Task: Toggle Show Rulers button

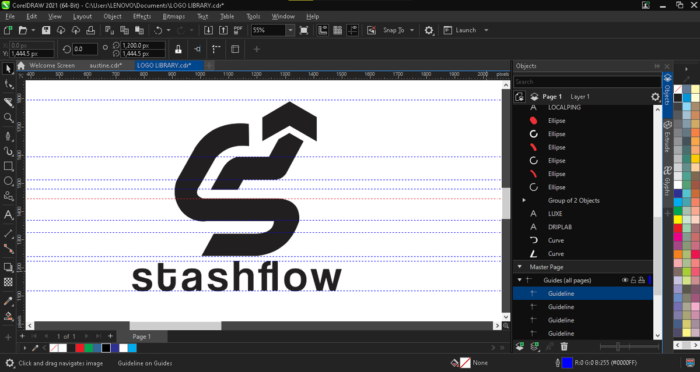Action: [x=322, y=30]
